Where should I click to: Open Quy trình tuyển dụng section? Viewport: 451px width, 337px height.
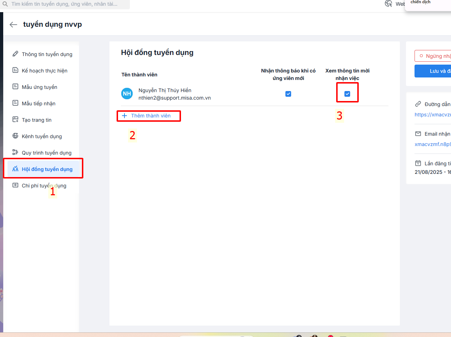coord(43,153)
